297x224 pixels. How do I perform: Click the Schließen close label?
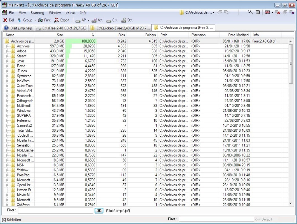point(11,220)
